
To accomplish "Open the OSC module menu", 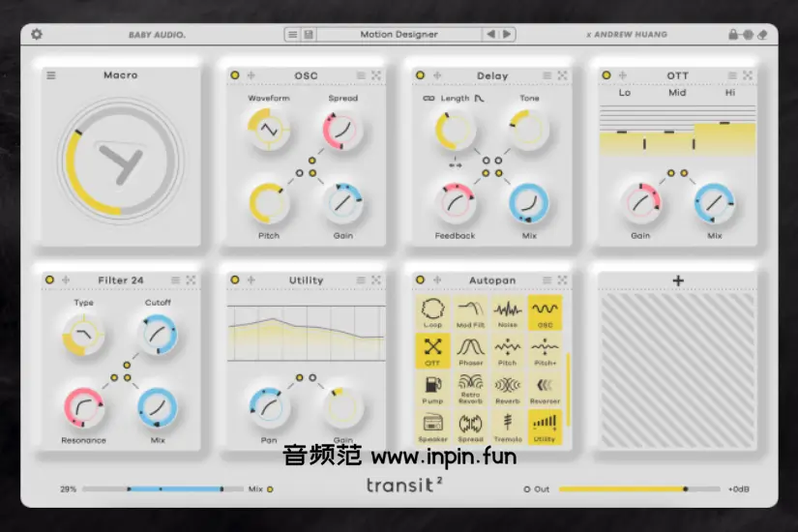I will point(361,75).
